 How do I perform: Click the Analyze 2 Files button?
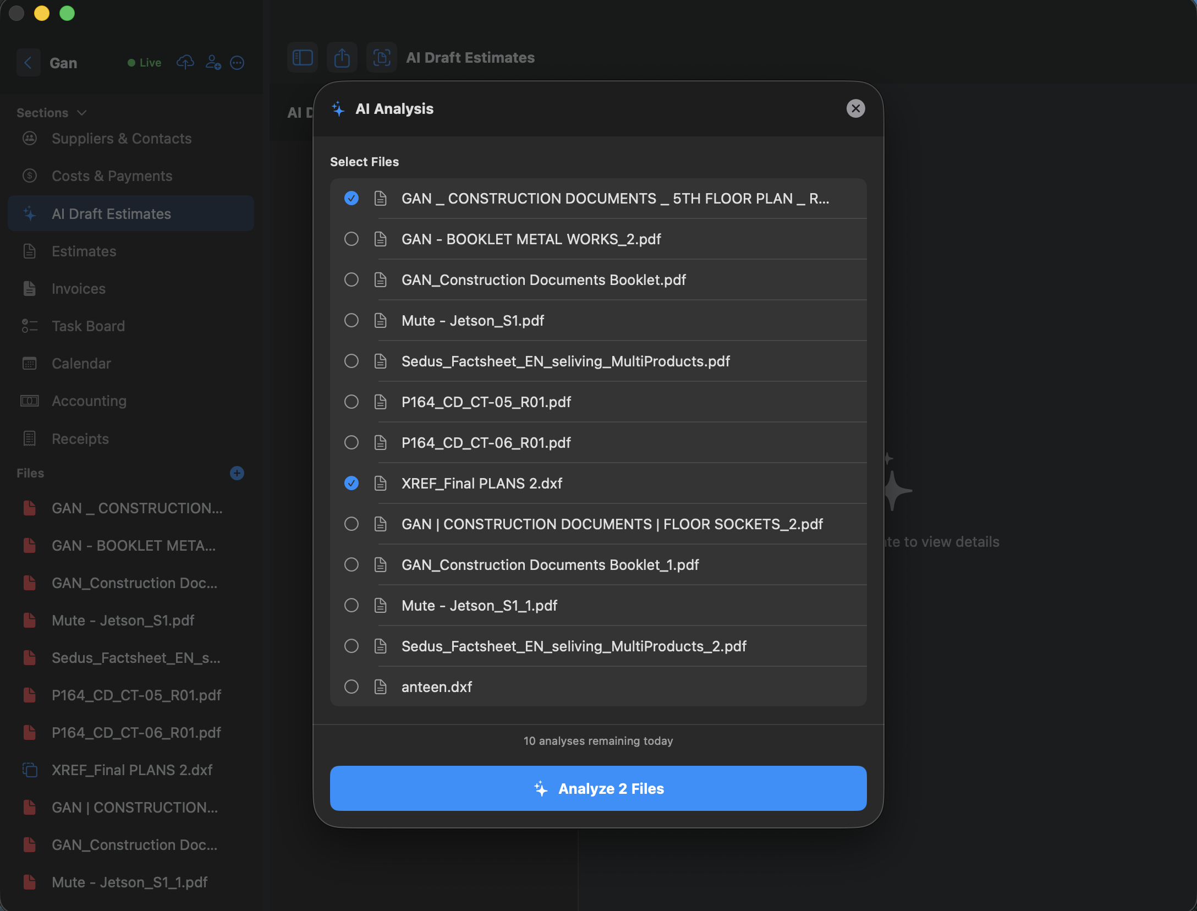coord(598,788)
